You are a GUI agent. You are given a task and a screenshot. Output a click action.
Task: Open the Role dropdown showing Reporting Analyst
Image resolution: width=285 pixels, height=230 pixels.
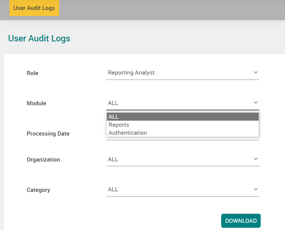coord(183,73)
